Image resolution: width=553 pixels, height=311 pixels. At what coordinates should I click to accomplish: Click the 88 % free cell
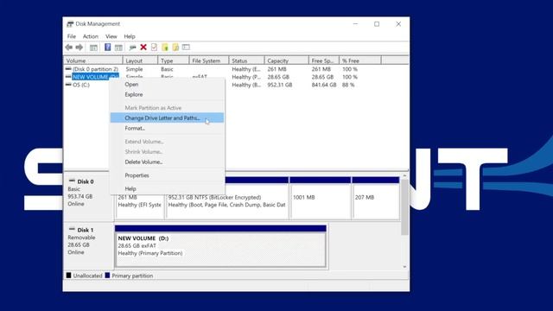click(348, 85)
